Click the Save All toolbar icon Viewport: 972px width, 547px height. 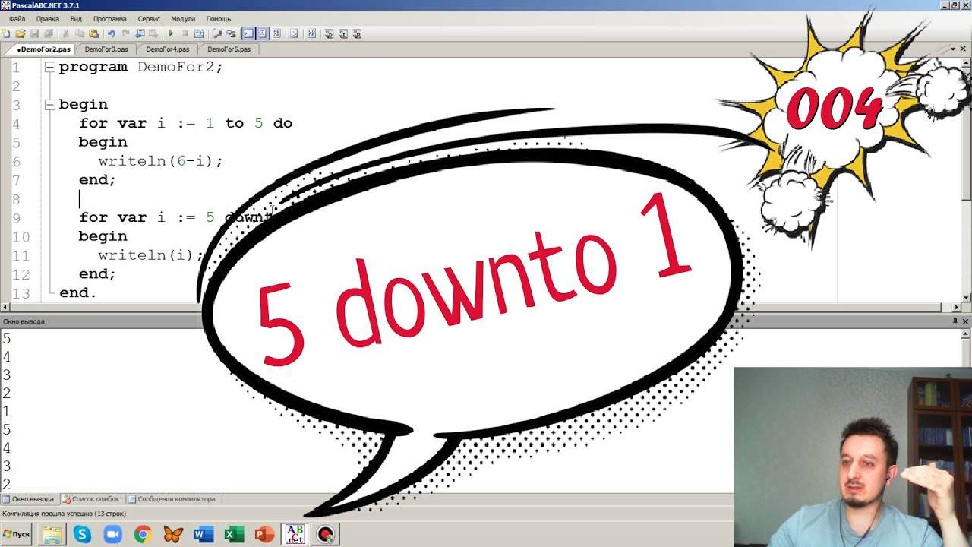[49, 33]
